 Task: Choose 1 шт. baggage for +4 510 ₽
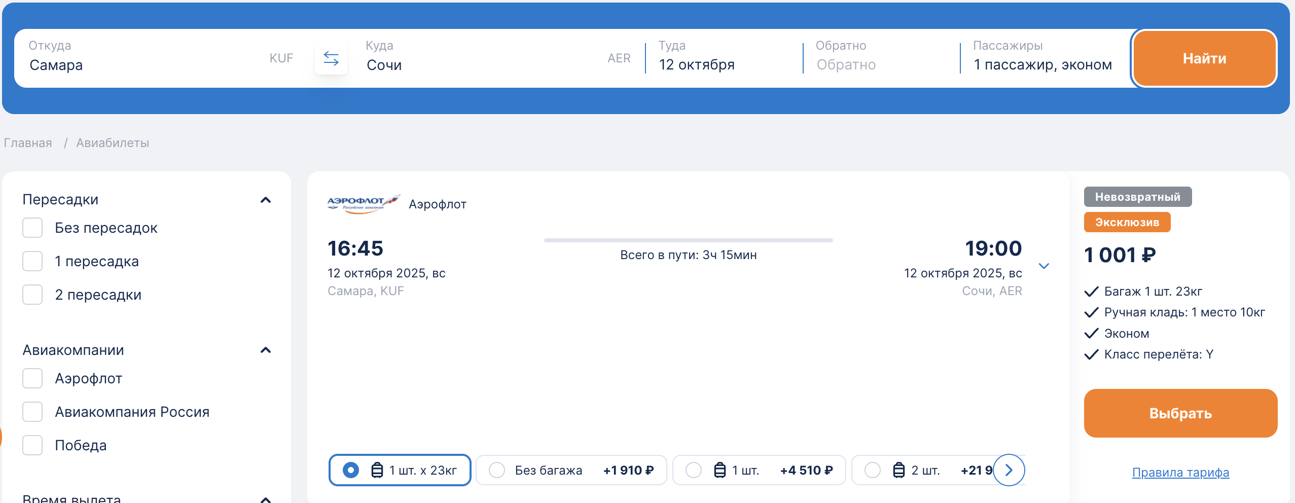pyautogui.click(x=694, y=471)
